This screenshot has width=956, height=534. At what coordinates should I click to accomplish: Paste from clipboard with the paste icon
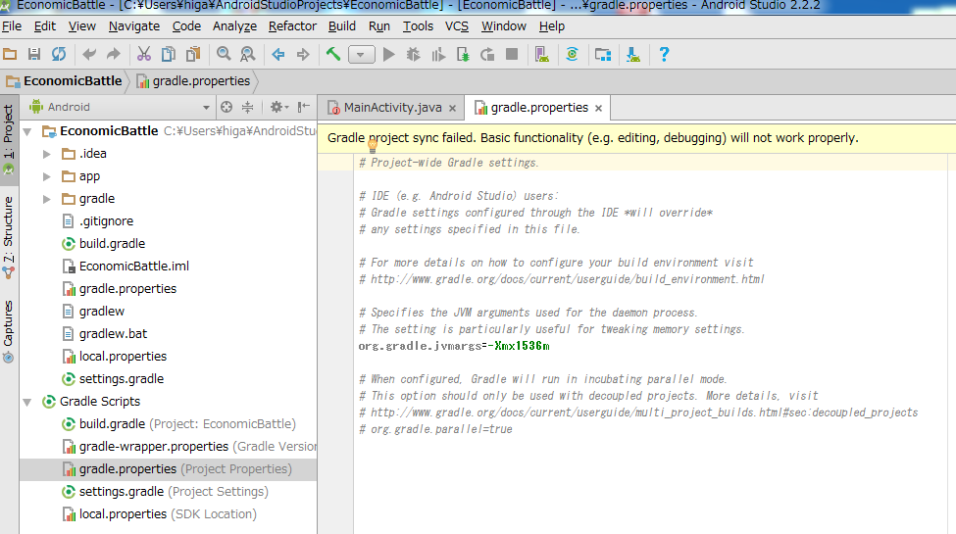pos(193,54)
